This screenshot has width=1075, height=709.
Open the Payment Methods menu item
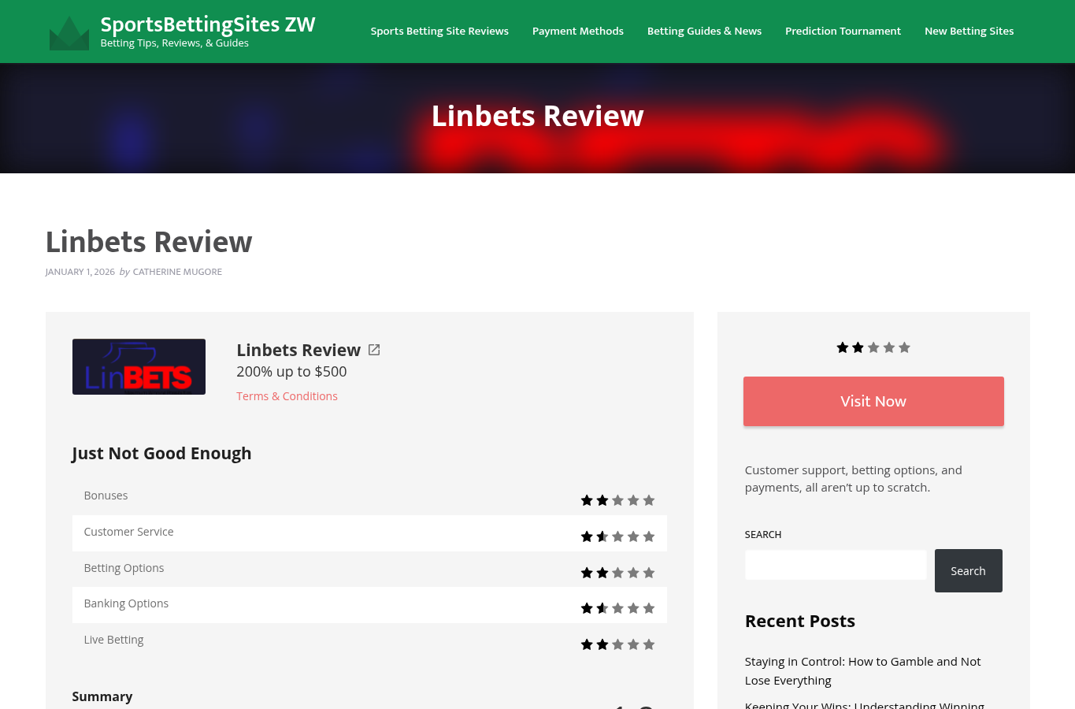pyautogui.click(x=578, y=31)
